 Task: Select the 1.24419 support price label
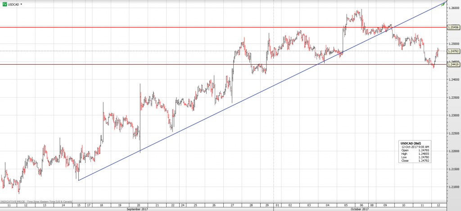click(x=453, y=65)
